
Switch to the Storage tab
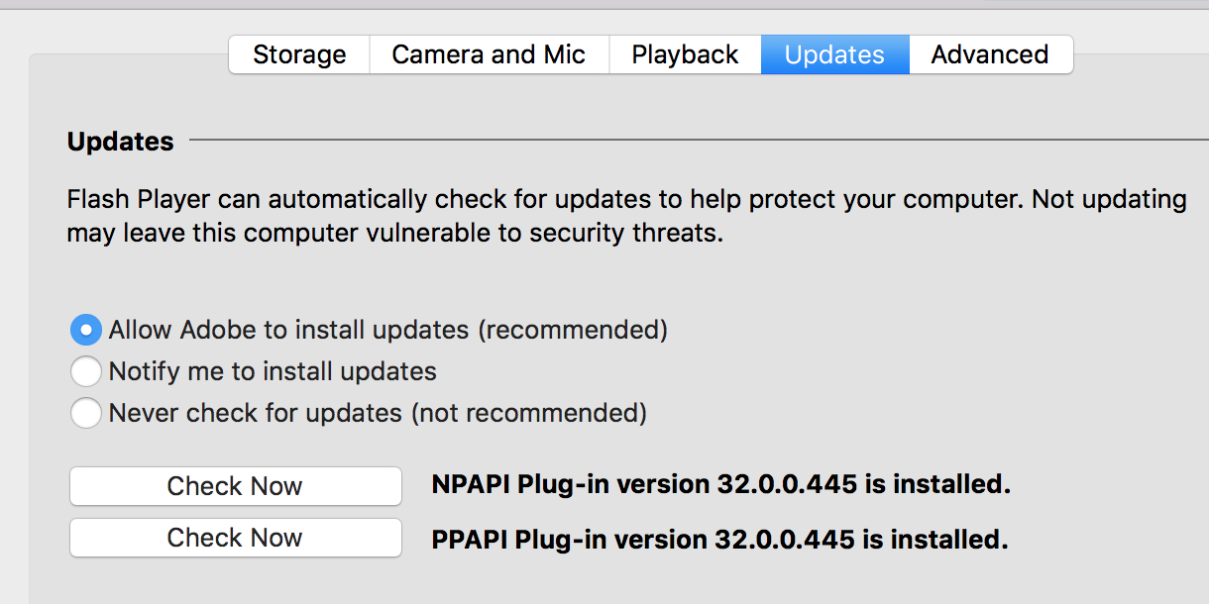click(299, 54)
